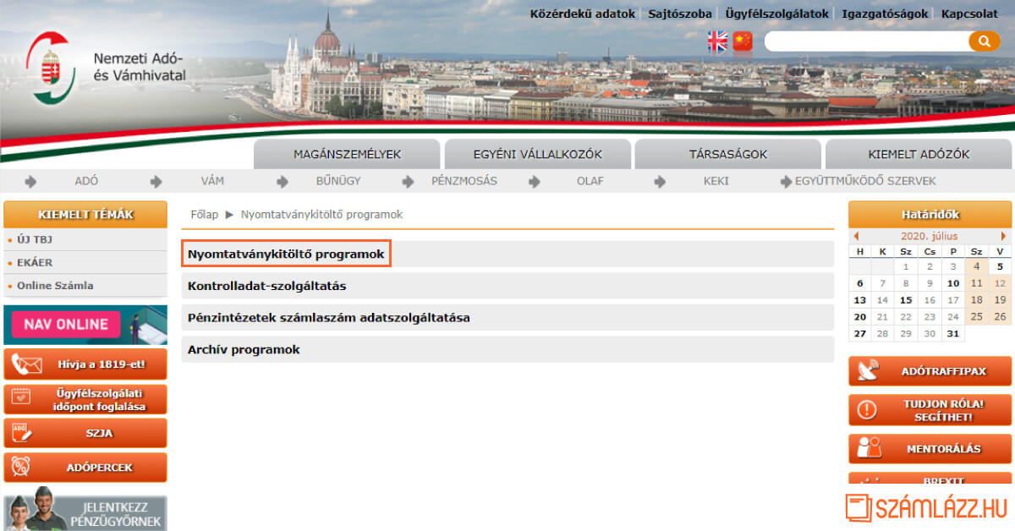Open the NAV ONLINE banner
1015x531 pixels.
[85, 325]
